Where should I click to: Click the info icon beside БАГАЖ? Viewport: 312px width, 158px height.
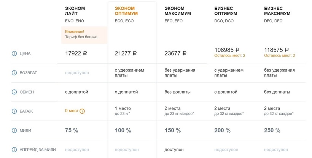pyautogui.click(x=14, y=111)
